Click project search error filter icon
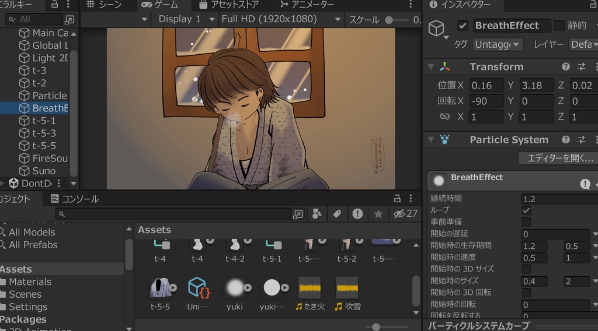This screenshot has height=331, width=598. 357,214
